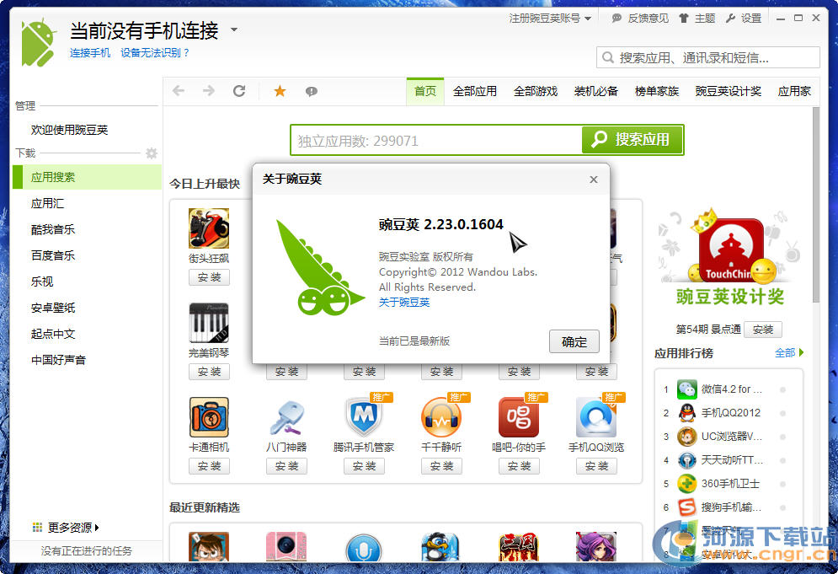Select 应用搜索 in sidebar
The width and height of the screenshot is (838, 574).
(87, 177)
